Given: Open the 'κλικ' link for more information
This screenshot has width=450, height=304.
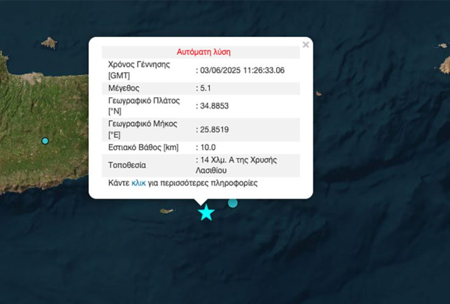Looking at the screenshot, I should (139, 182).
